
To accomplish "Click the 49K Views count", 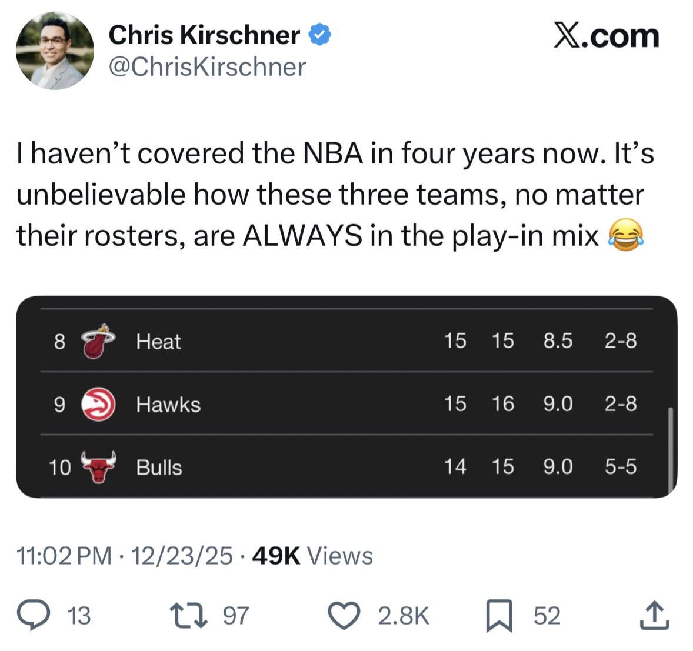I will click(312, 556).
